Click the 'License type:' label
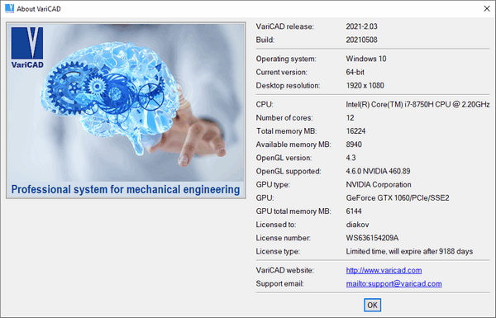Viewport: 496px width, 318px height. (x=278, y=251)
